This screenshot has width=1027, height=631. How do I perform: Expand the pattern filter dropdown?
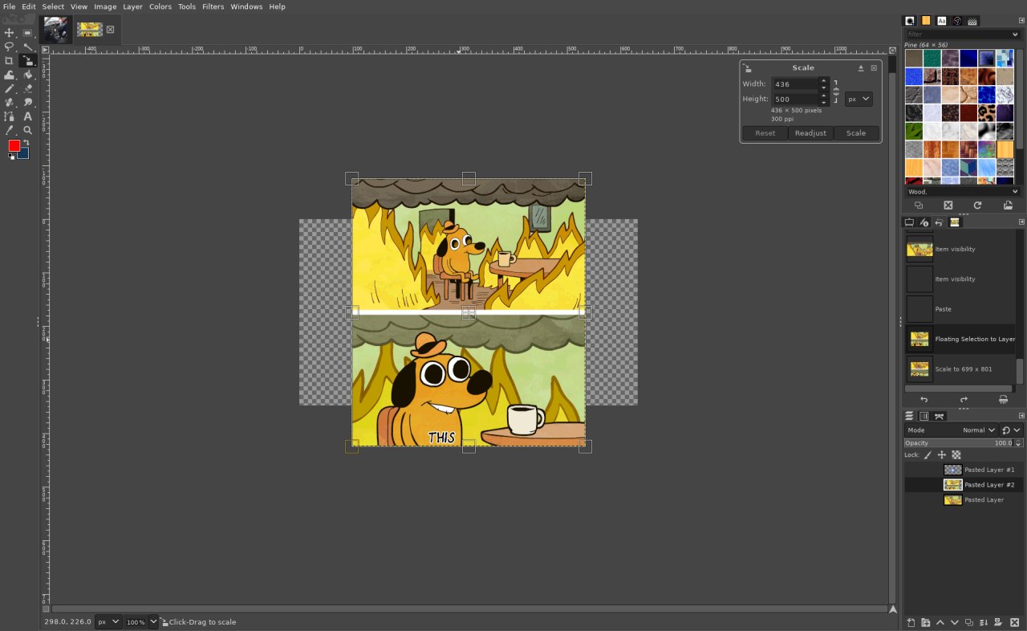pyautogui.click(x=1015, y=35)
